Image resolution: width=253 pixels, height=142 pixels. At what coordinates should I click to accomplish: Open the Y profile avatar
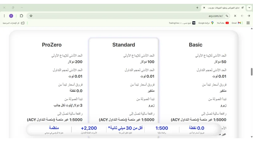(x=11, y=16)
